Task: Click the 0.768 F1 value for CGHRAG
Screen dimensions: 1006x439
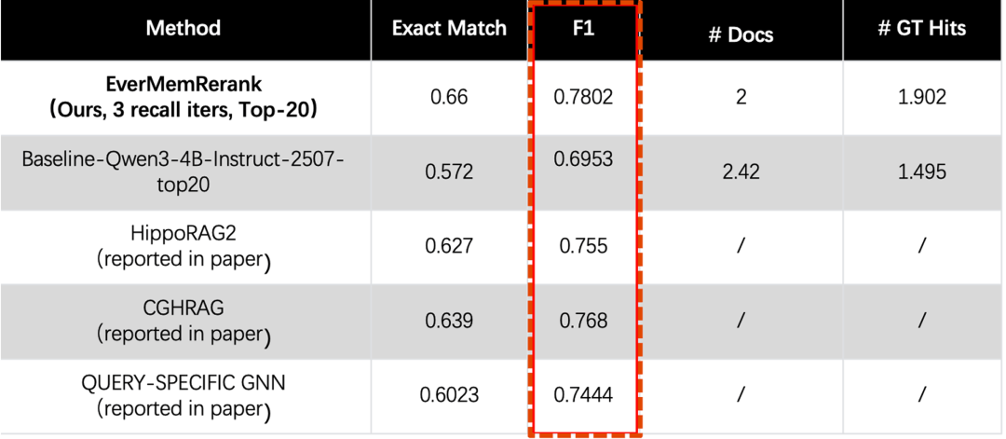Action: [584, 321]
